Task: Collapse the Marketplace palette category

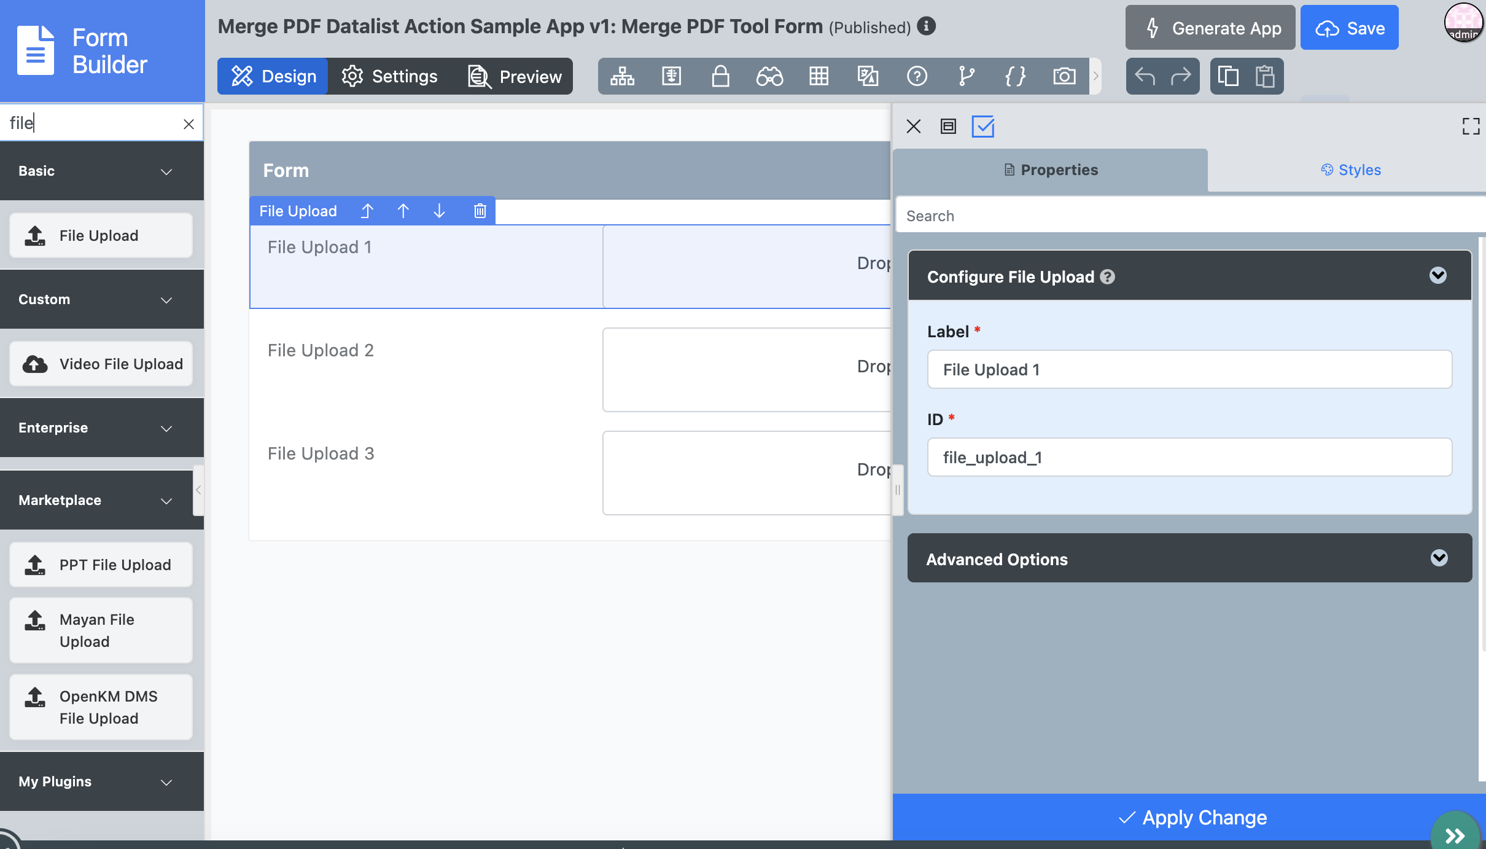Action: click(x=166, y=501)
